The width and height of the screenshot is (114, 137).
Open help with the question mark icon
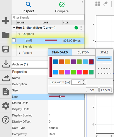click(x=6, y=120)
